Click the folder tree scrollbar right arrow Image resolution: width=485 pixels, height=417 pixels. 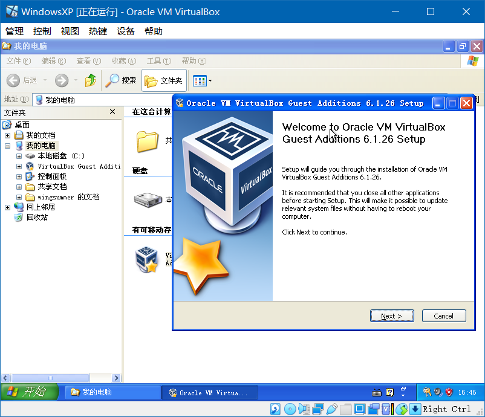116,378
